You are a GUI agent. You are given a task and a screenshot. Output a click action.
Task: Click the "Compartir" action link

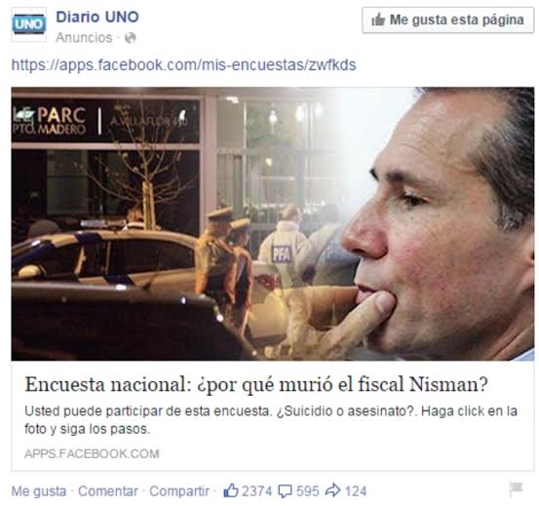(179, 491)
